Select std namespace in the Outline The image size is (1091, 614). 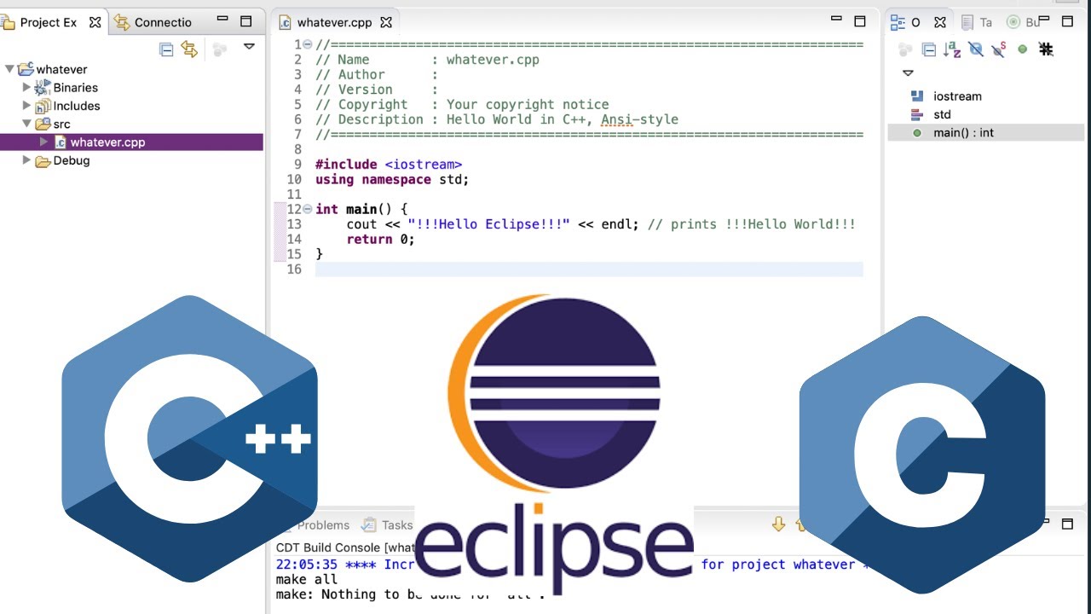click(942, 114)
